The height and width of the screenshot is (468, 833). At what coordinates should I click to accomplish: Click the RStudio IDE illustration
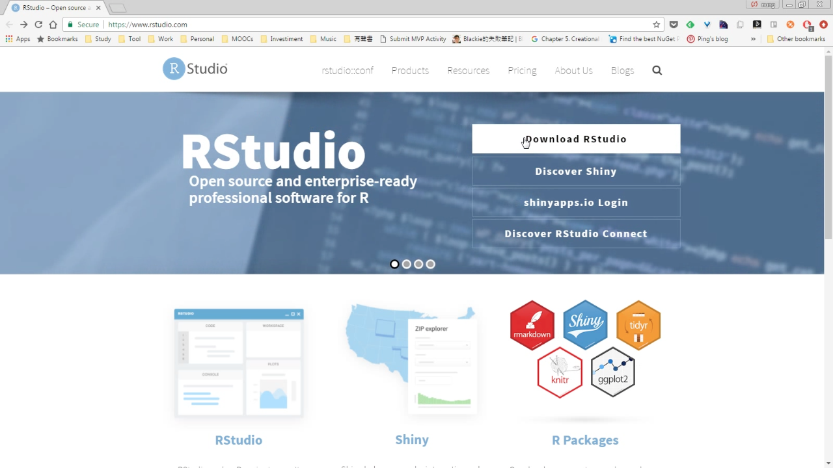pos(239,363)
